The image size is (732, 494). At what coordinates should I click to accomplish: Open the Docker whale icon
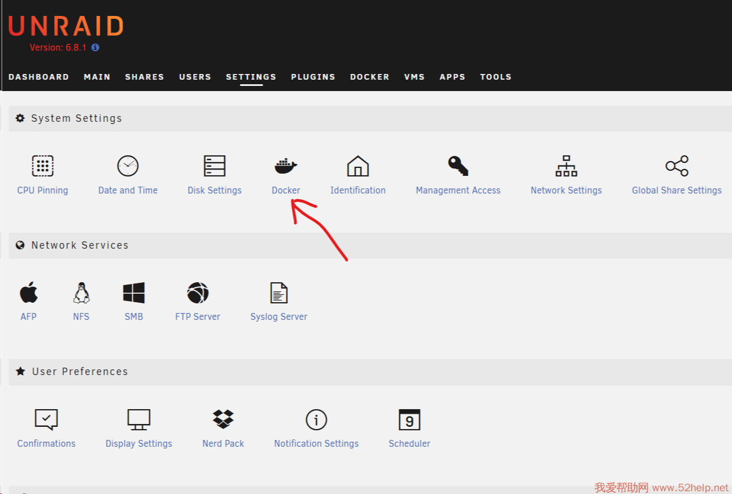(285, 166)
